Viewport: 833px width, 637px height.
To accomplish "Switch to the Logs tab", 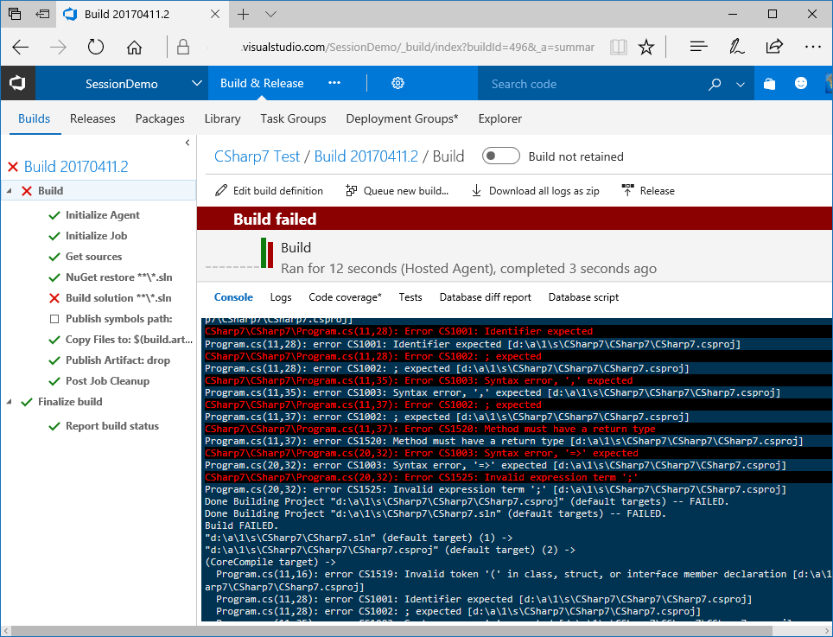I will (281, 297).
